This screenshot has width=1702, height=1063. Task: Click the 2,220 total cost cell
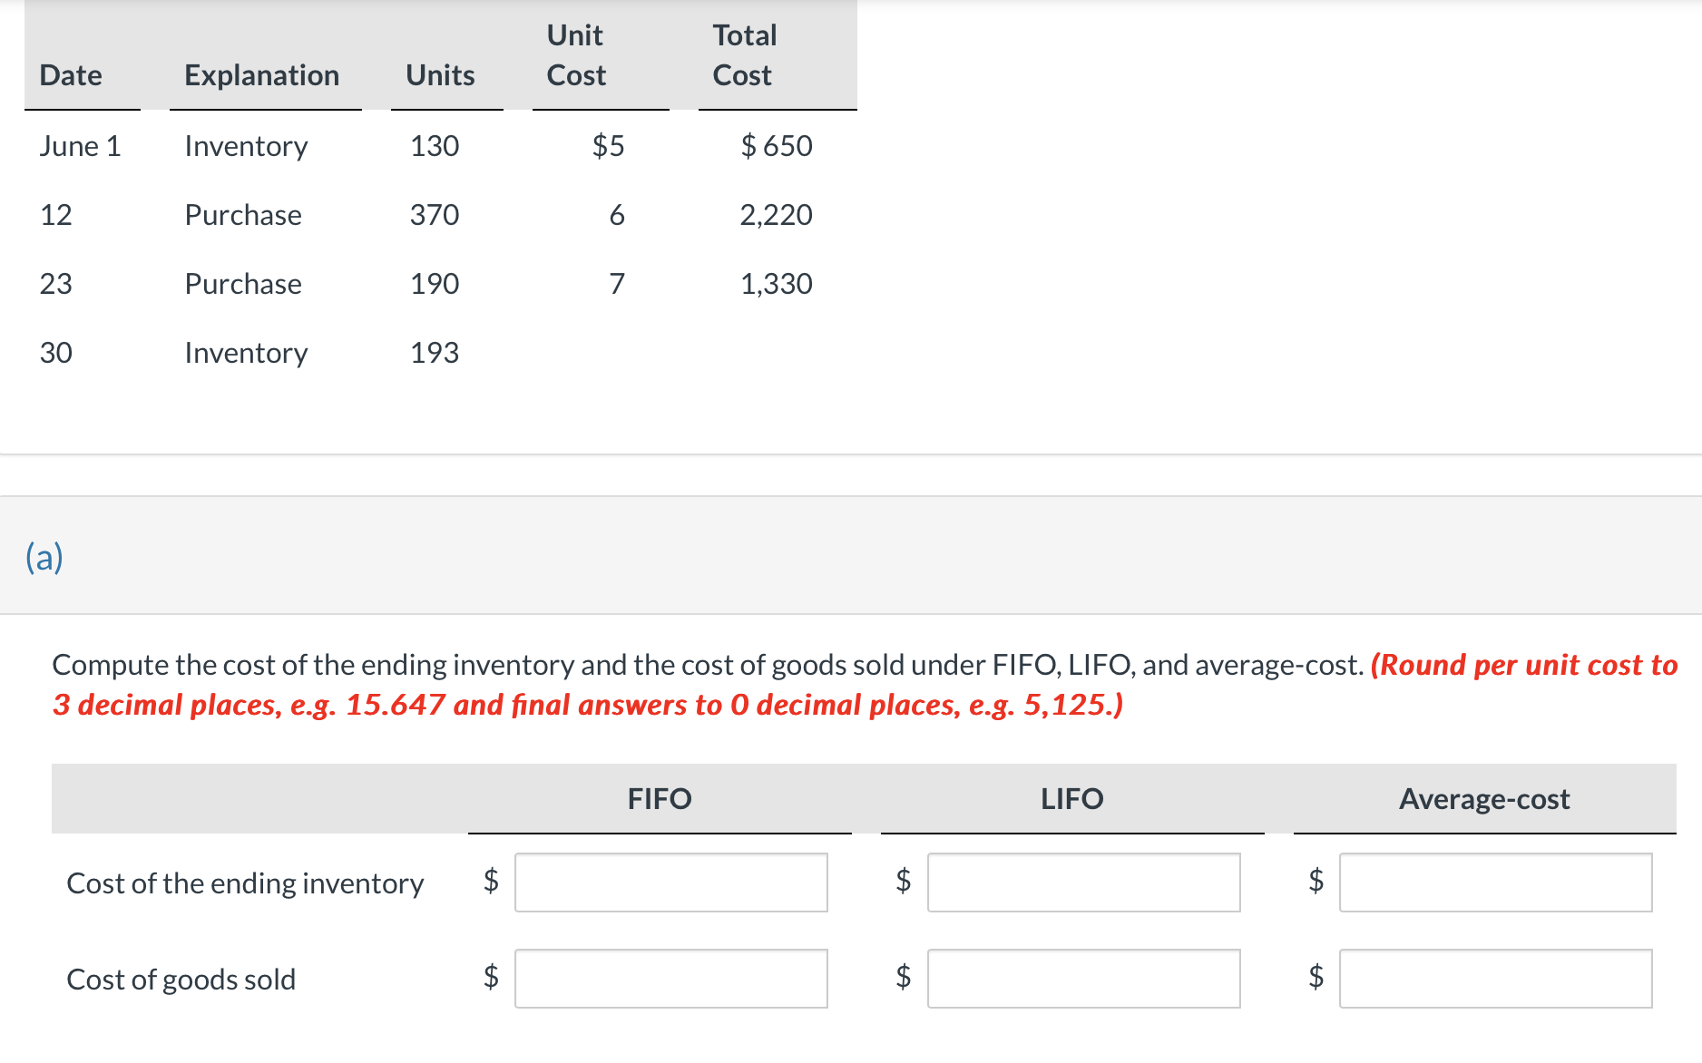[776, 215]
